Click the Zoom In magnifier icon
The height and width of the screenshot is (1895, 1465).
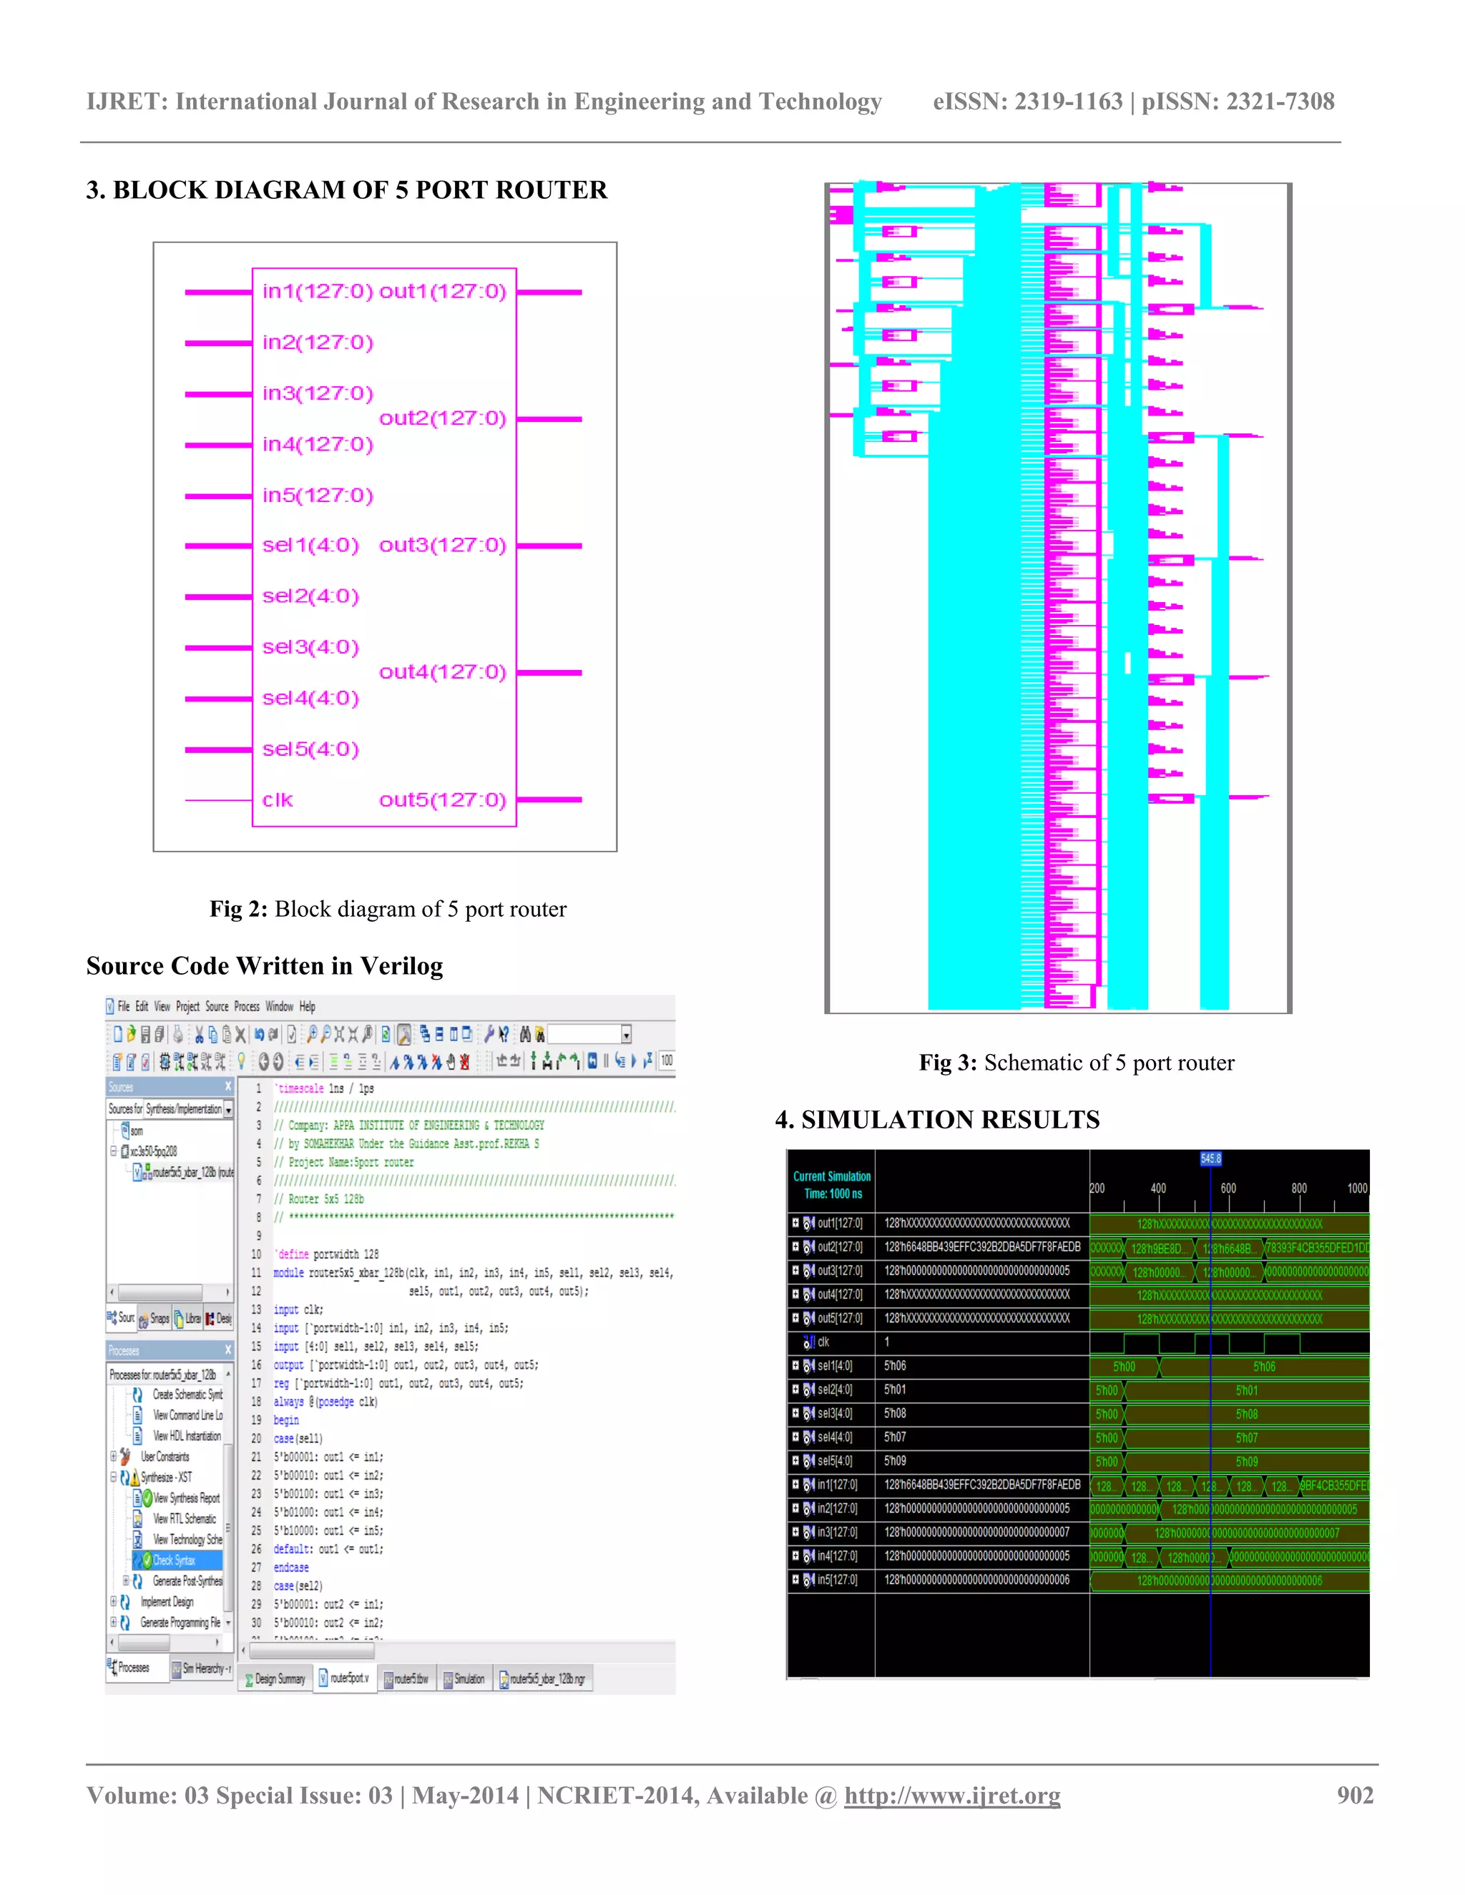(x=313, y=1034)
